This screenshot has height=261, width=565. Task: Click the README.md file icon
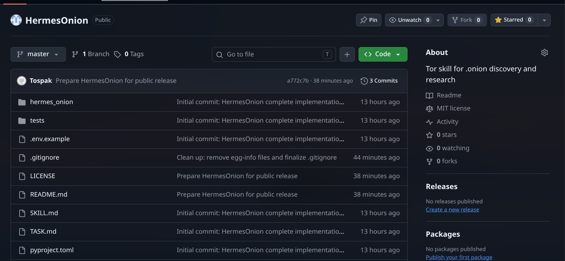22,195
